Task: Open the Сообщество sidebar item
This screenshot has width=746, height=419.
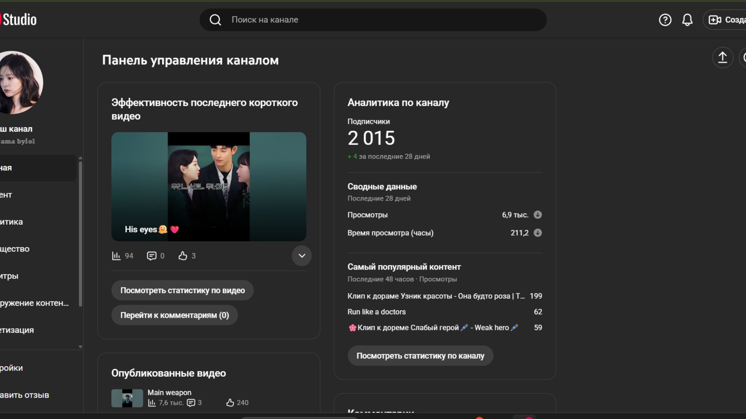Action: pos(16,249)
